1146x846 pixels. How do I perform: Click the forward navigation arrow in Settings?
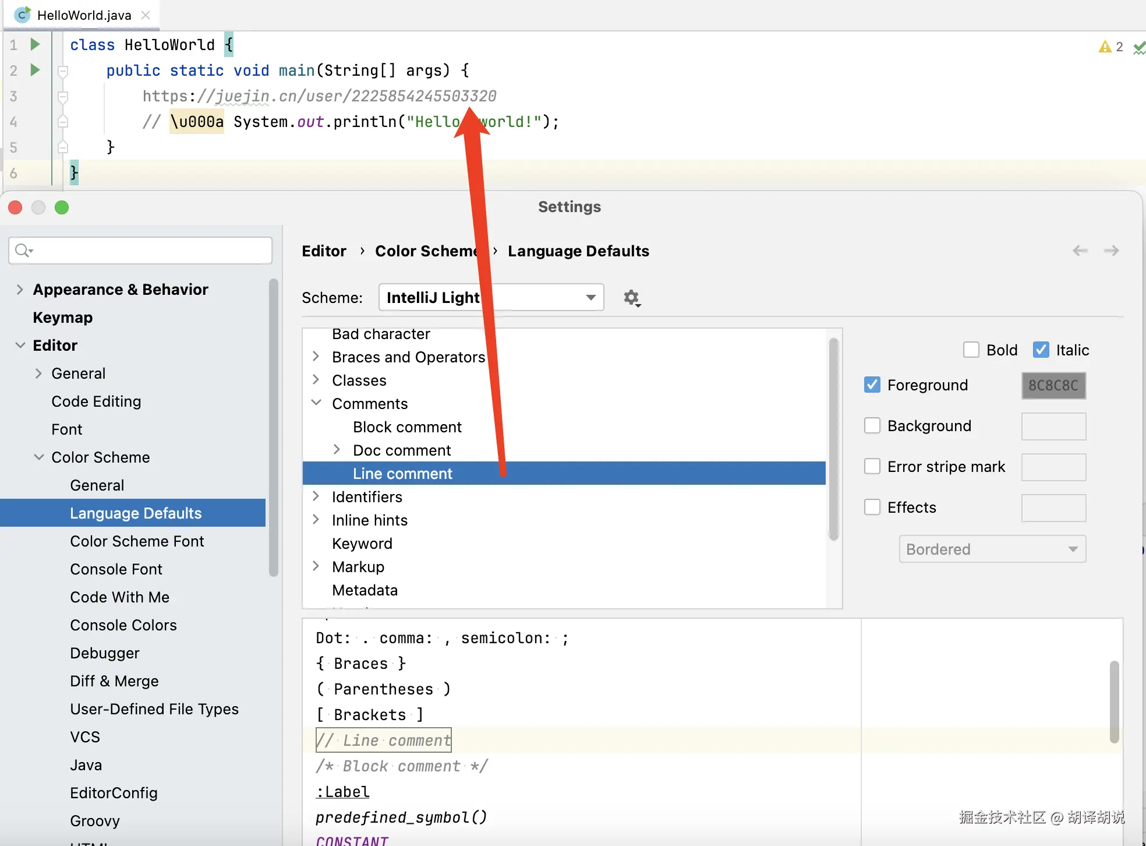(x=1111, y=251)
